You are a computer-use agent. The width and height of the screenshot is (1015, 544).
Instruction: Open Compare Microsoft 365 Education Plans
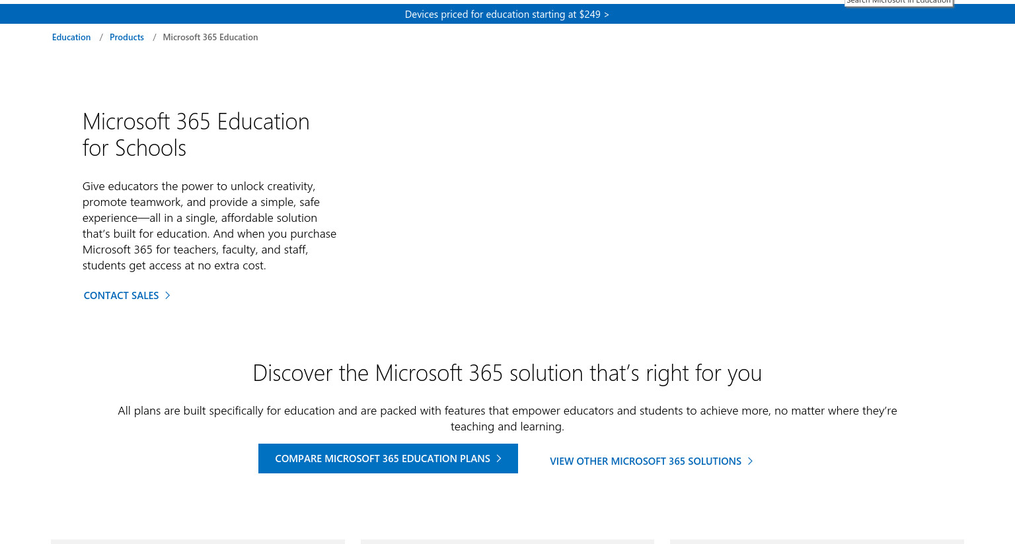pyautogui.click(x=388, y=458)
